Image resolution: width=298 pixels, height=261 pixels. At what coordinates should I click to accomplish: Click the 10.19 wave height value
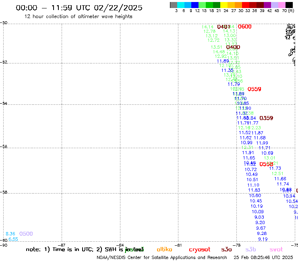tap(257, 206)
